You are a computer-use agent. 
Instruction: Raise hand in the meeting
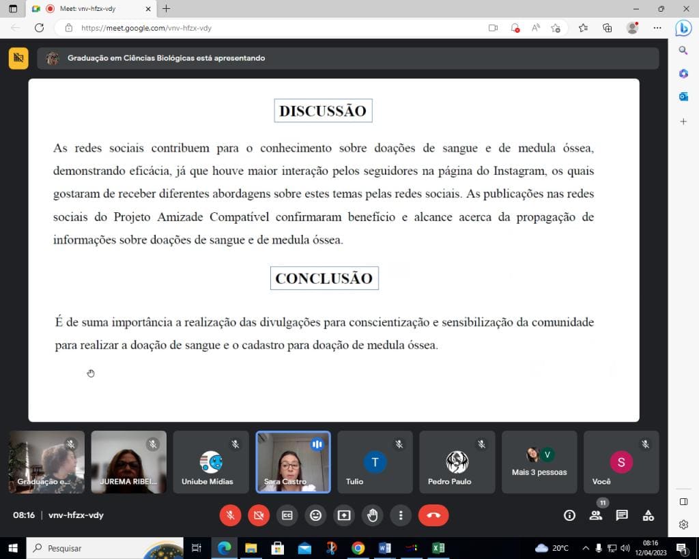point(373,515)
